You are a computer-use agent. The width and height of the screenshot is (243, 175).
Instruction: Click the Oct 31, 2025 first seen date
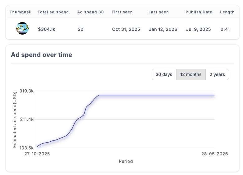pos(126,29)
